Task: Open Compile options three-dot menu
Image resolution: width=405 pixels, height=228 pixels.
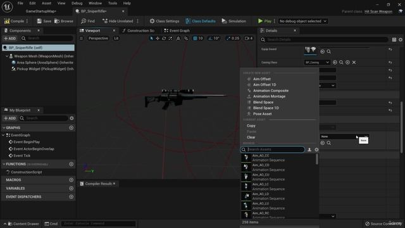Action: (27, 21)
